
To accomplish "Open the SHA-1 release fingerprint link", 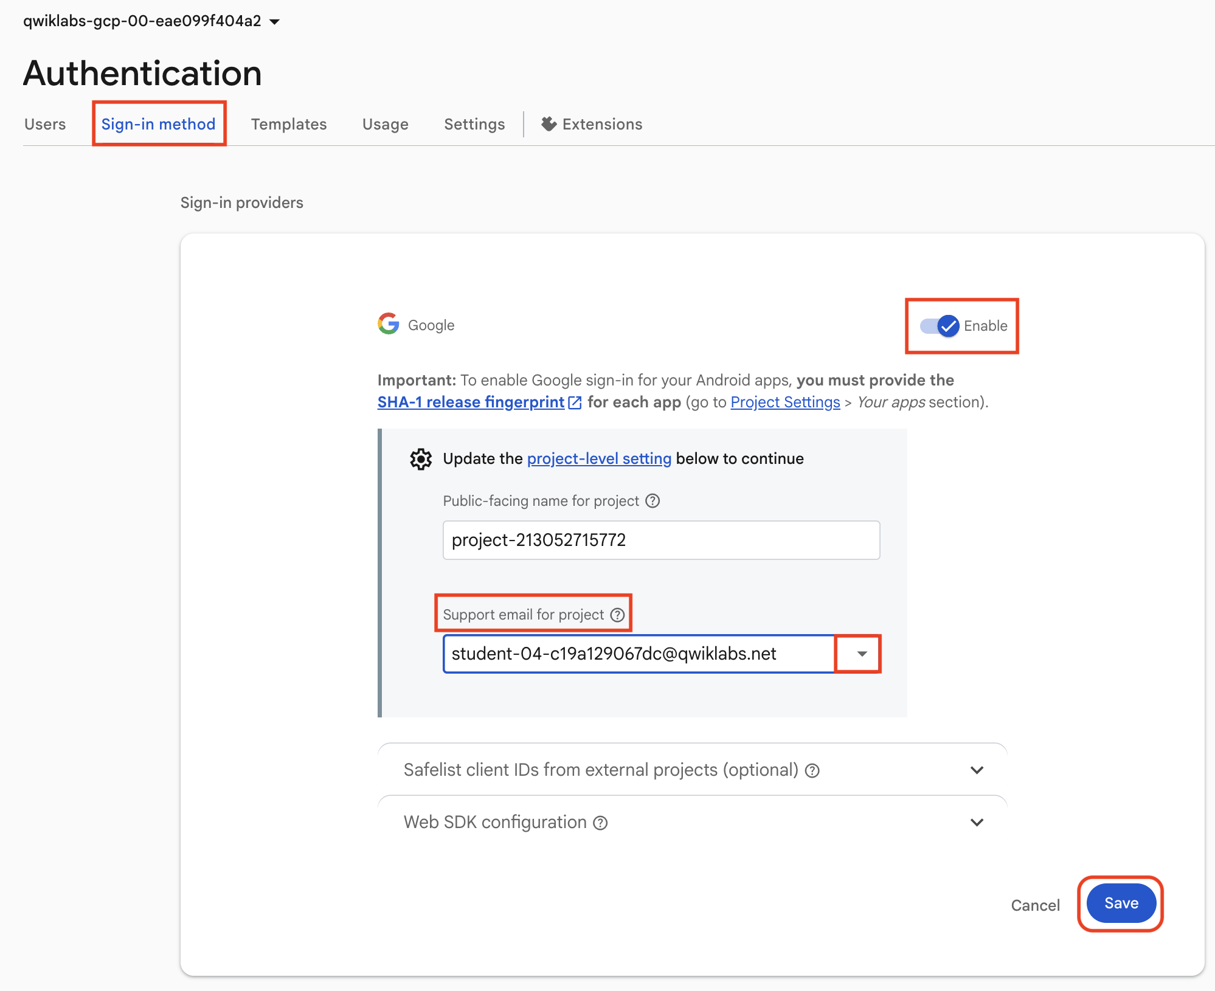I will [x=471, y=402].
